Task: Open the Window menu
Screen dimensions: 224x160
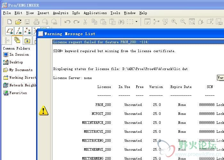Action: click(130, 13)
